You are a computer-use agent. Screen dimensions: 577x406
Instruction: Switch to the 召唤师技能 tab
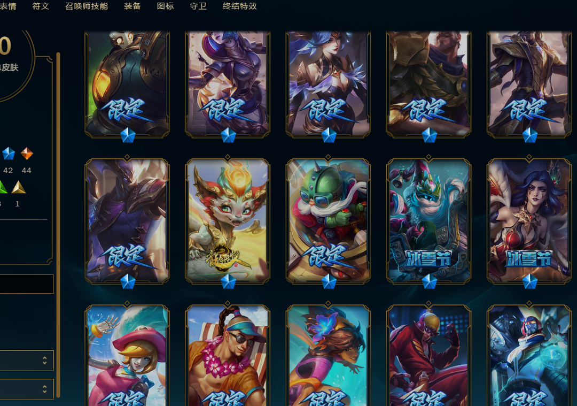tap(87, 6)
